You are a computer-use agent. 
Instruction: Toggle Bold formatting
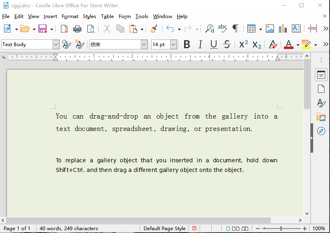click(x=186, y=45)
